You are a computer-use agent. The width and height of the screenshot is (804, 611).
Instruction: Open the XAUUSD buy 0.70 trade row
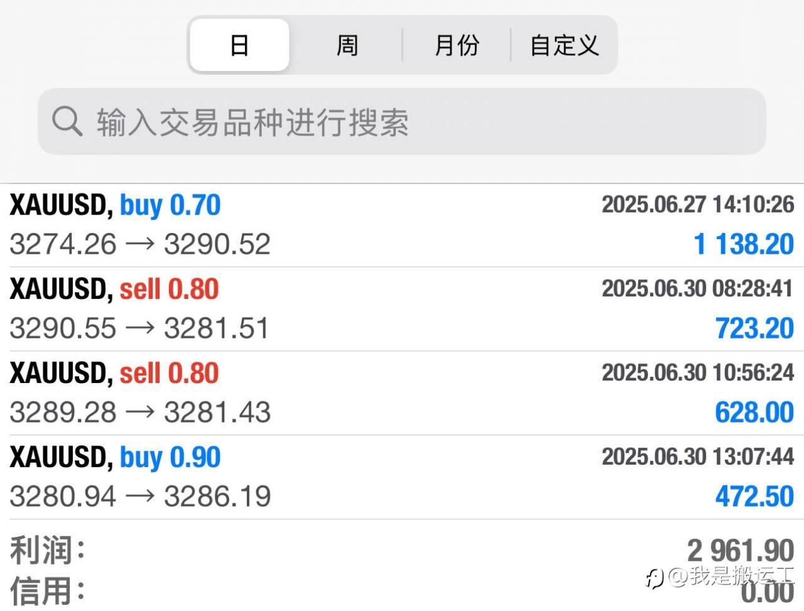(x=402, y=225)
